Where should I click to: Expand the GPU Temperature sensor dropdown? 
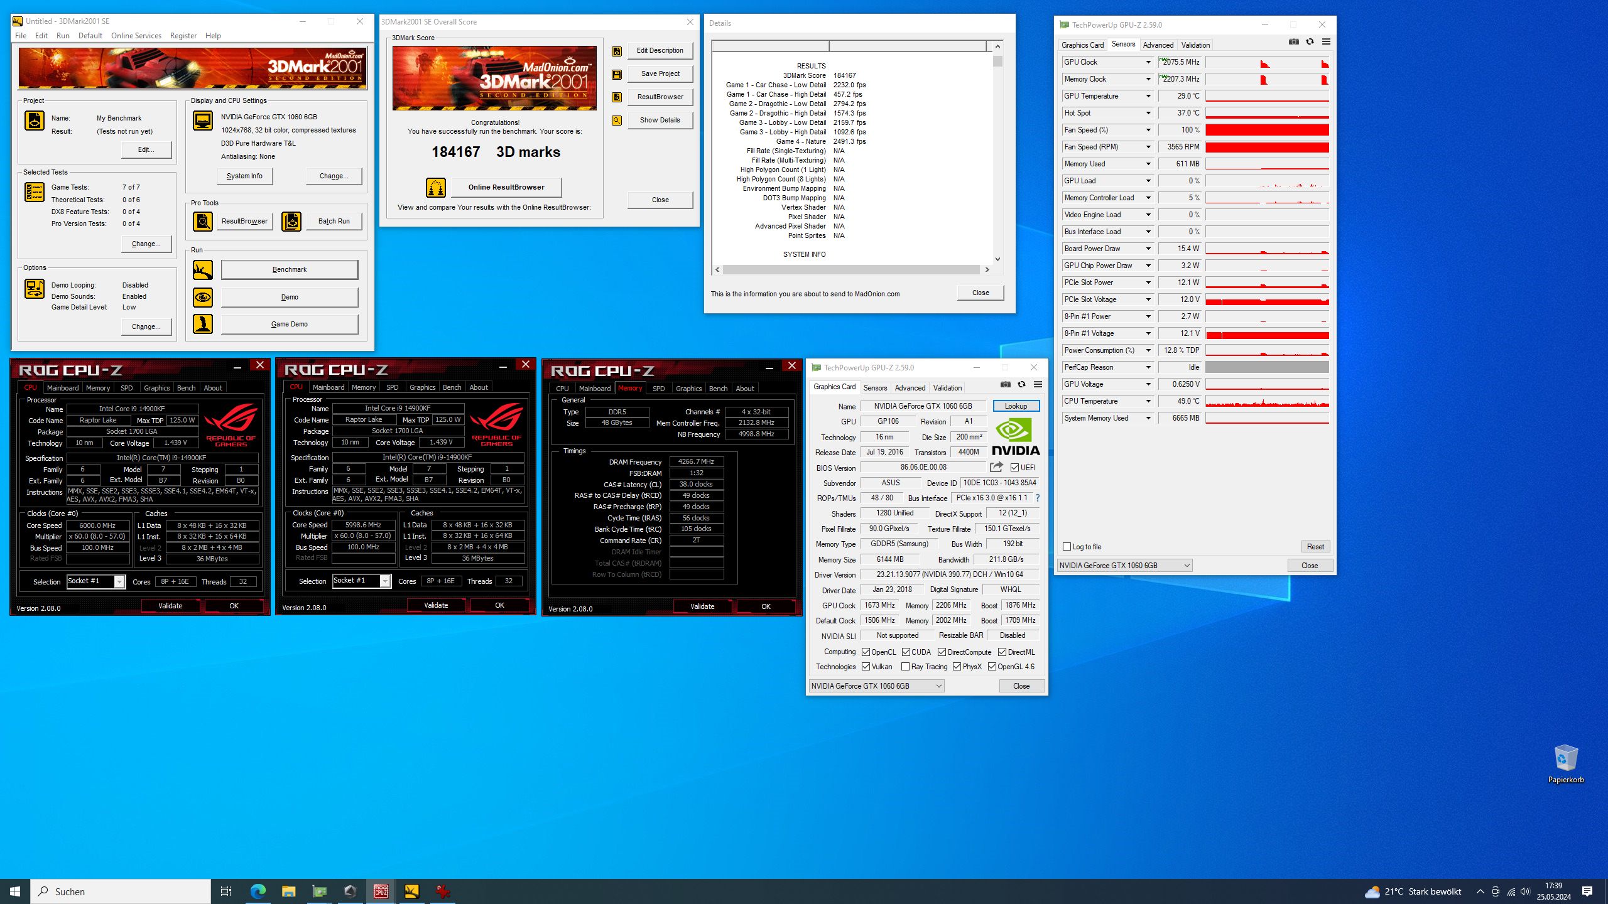tap(1148, 96)
